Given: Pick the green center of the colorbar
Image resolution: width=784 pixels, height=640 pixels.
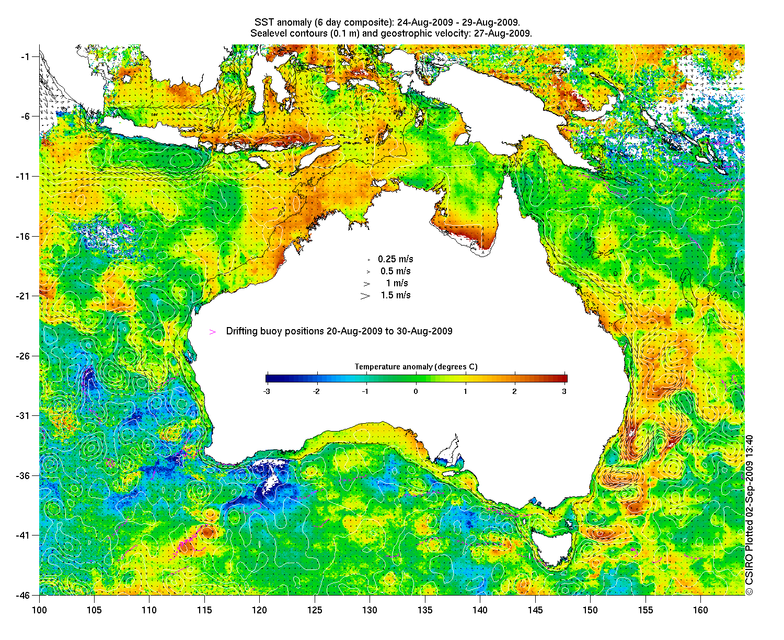Looking at the screenshot, I should pos(416,379).
